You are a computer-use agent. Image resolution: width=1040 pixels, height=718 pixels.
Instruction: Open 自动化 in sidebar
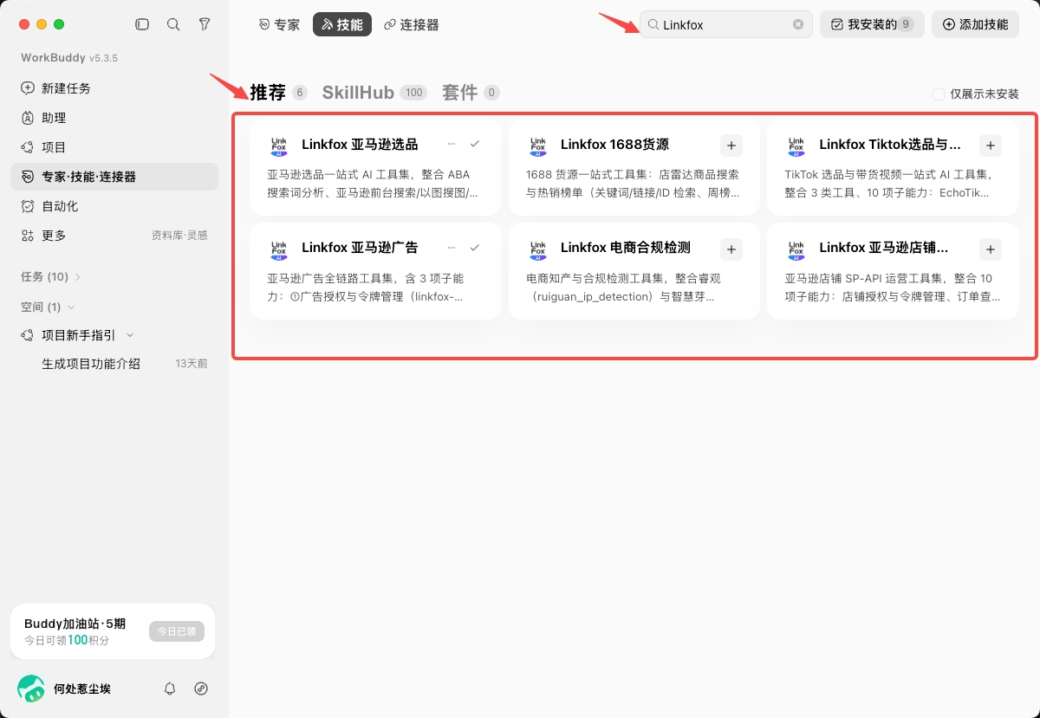[x=114, y=206]
